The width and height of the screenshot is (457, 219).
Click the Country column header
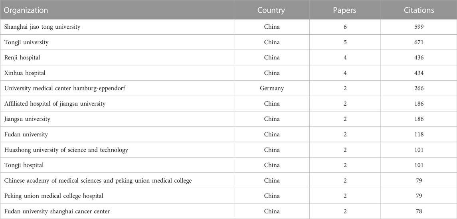pyautogui.click(x=271, y=10)
